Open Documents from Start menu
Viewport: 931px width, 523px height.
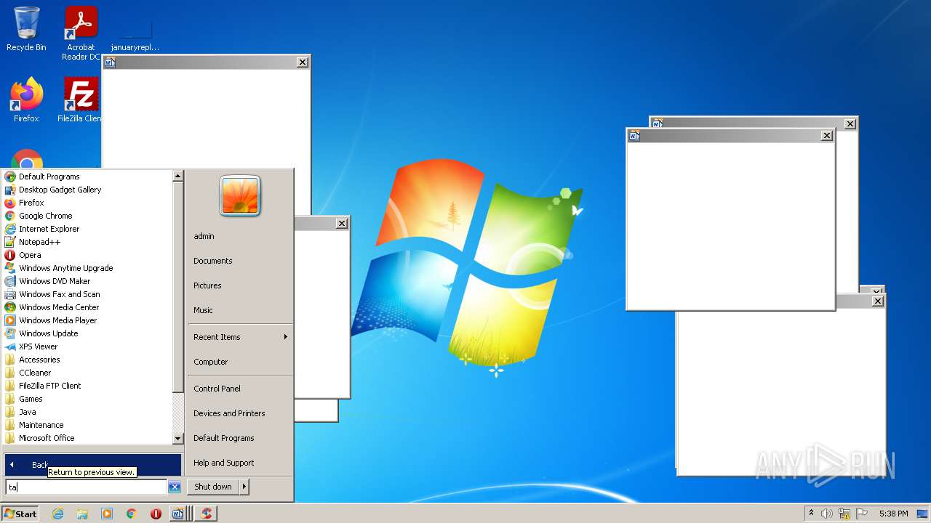(x=213, y=261)
